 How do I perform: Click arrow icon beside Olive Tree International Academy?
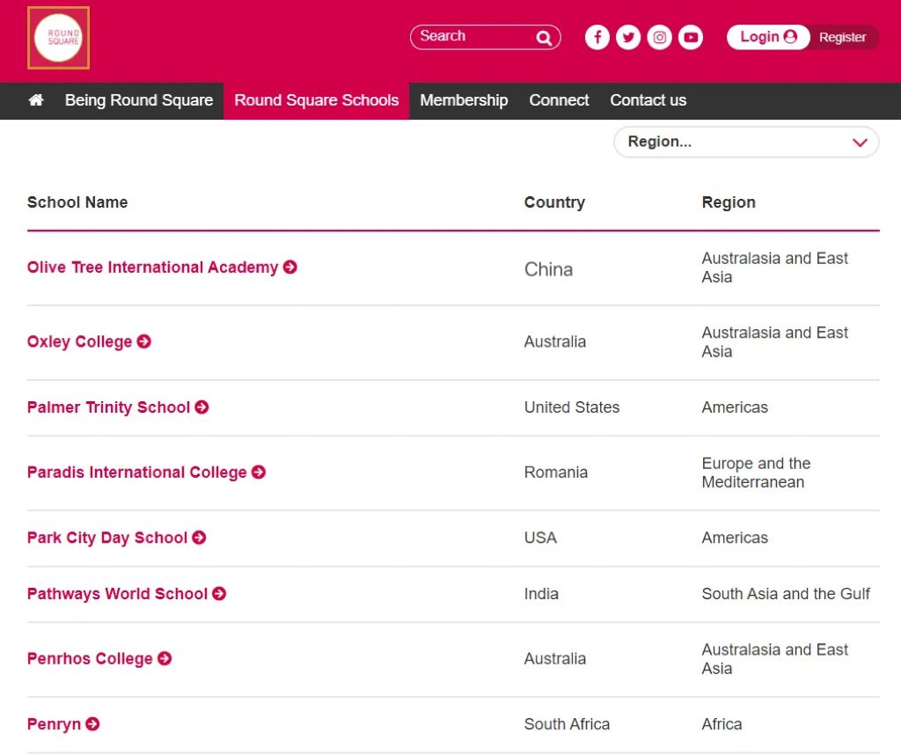(290, 268)
